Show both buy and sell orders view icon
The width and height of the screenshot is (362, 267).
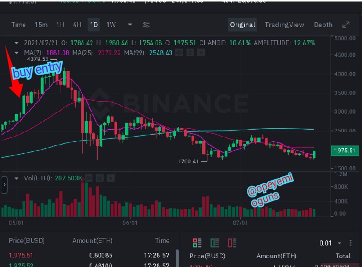coord(197,243)
